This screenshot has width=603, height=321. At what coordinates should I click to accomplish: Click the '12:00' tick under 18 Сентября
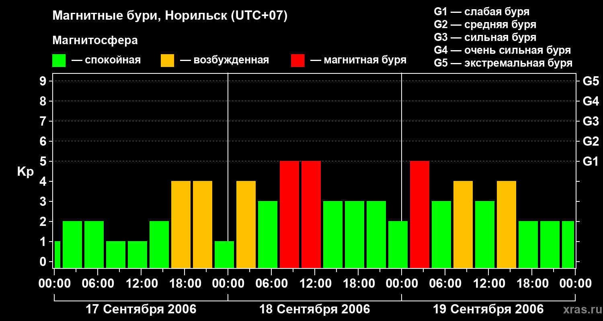(315, 284)
